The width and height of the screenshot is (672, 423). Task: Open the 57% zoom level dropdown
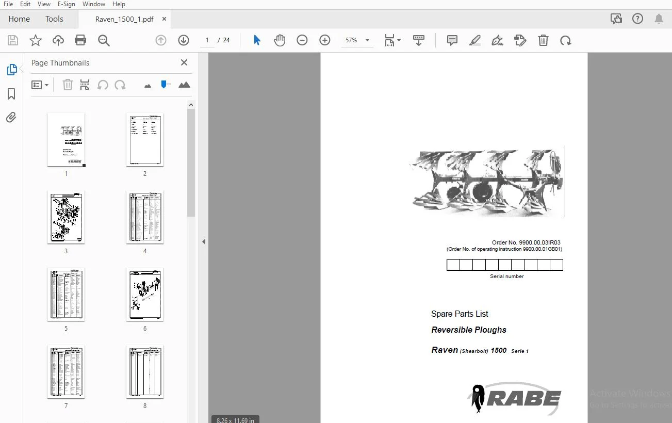357,40
